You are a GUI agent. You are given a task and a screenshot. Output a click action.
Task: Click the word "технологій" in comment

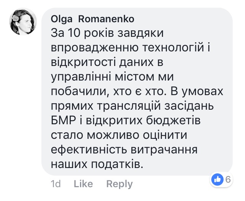tap(173, 48)
